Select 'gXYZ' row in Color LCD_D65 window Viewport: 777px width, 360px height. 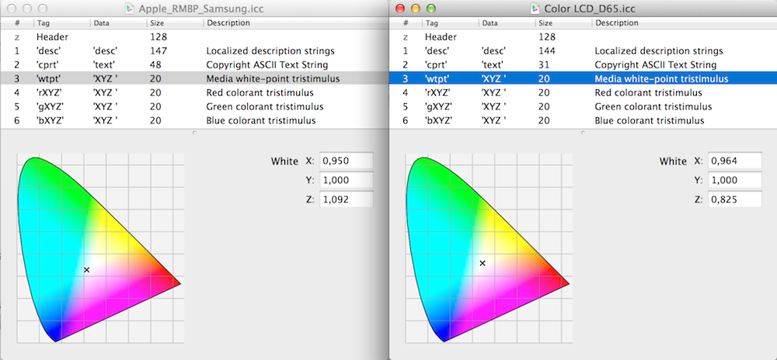click(x=584, y=106)
